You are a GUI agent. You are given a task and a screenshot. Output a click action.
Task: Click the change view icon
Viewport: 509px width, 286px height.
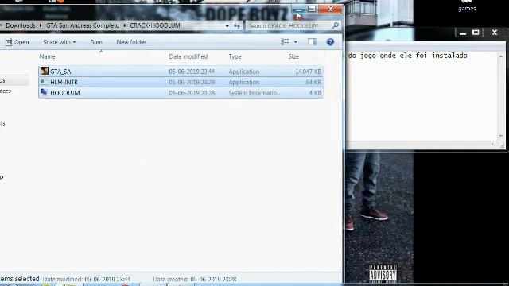point(285,42)
